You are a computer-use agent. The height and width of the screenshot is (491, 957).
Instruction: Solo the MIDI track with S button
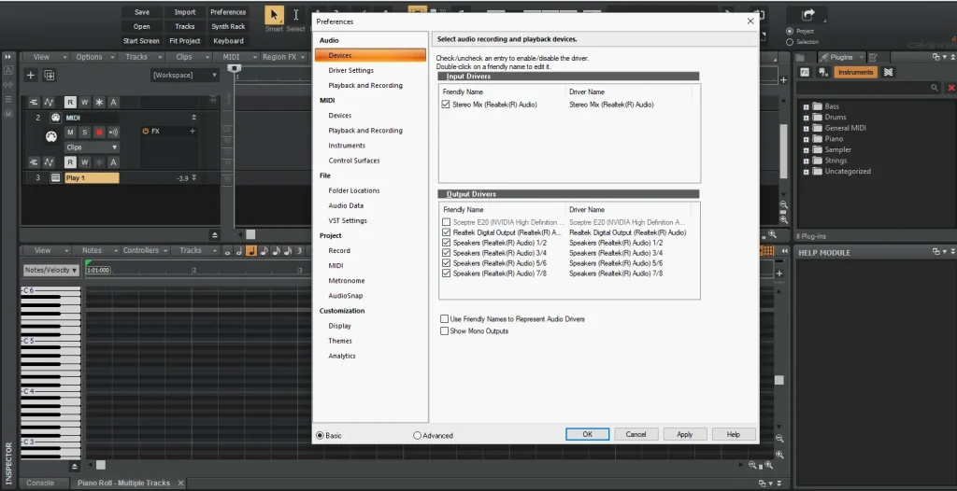coord(84,133)
